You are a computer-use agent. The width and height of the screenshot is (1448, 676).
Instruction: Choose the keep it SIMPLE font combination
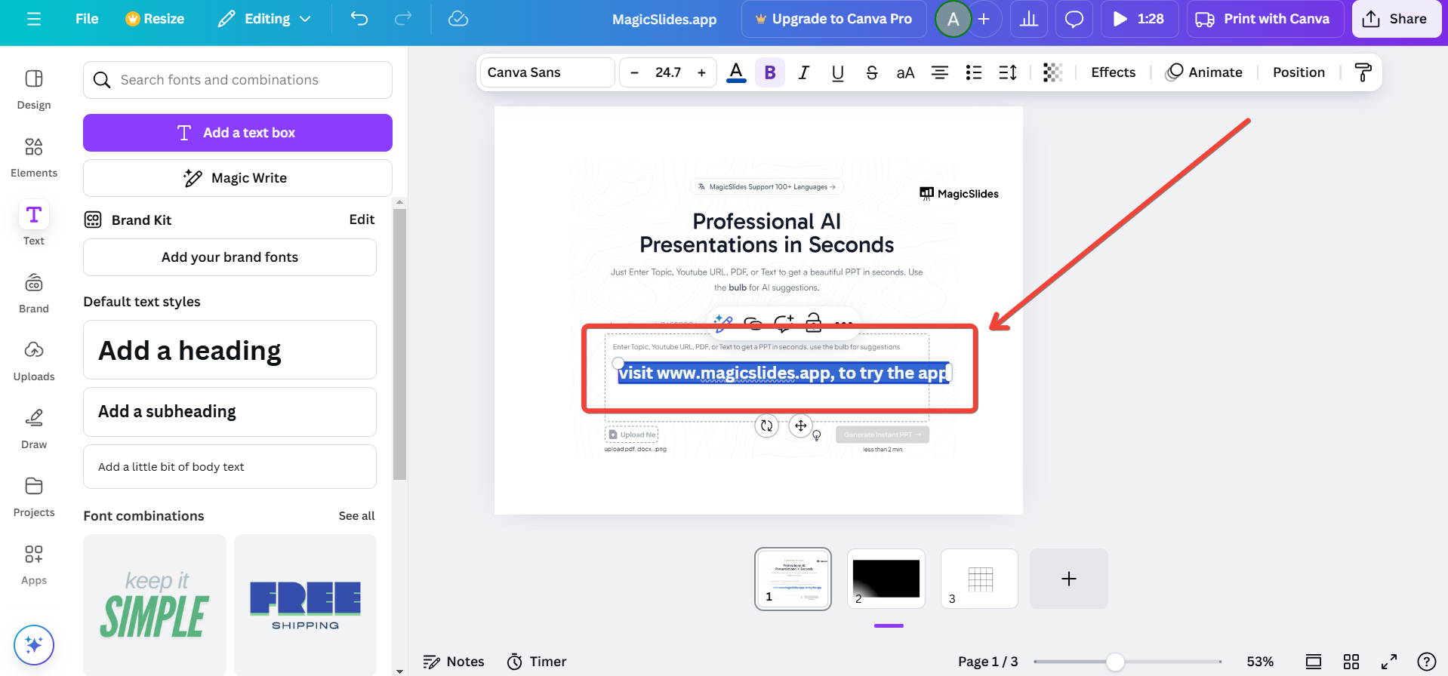[155, 605]
